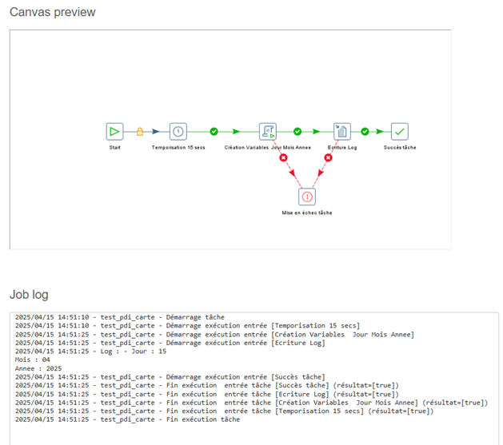Click log line Log : - Jour : 15
Viewport: 503px width, 445px height.
90,352
